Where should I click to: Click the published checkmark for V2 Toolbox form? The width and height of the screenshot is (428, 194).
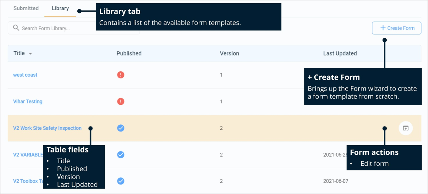click(x=121, y=181)
